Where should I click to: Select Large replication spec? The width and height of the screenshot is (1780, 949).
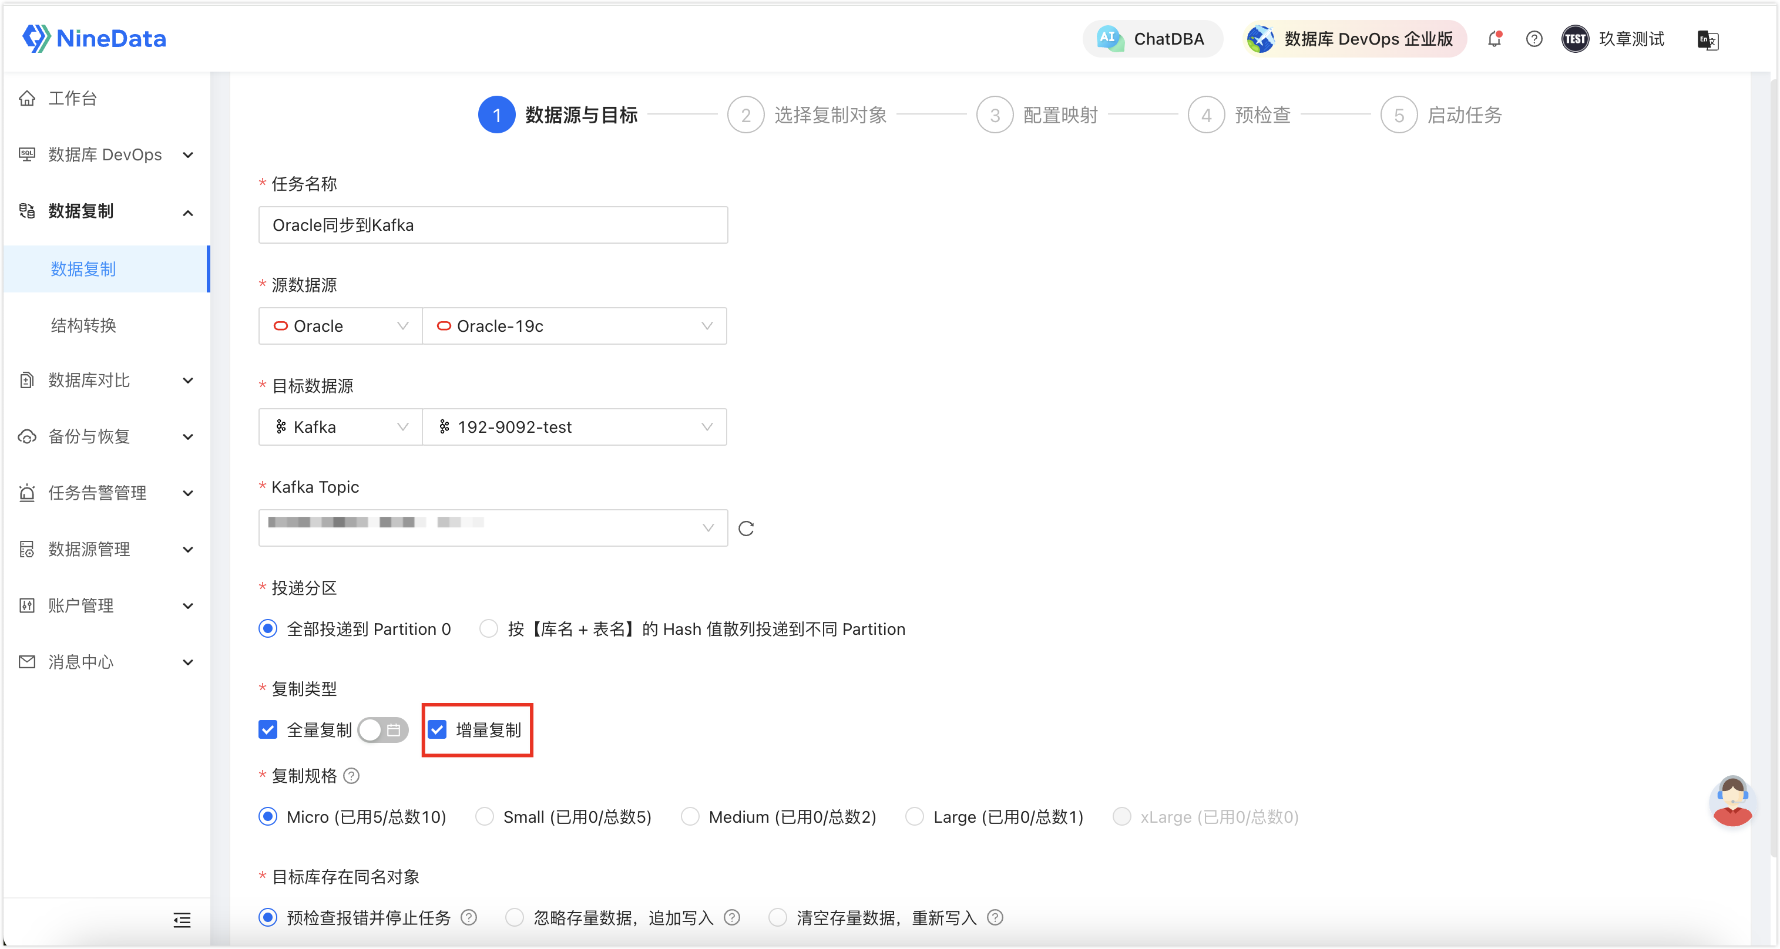pyautogui.click(x=915, y=816)
